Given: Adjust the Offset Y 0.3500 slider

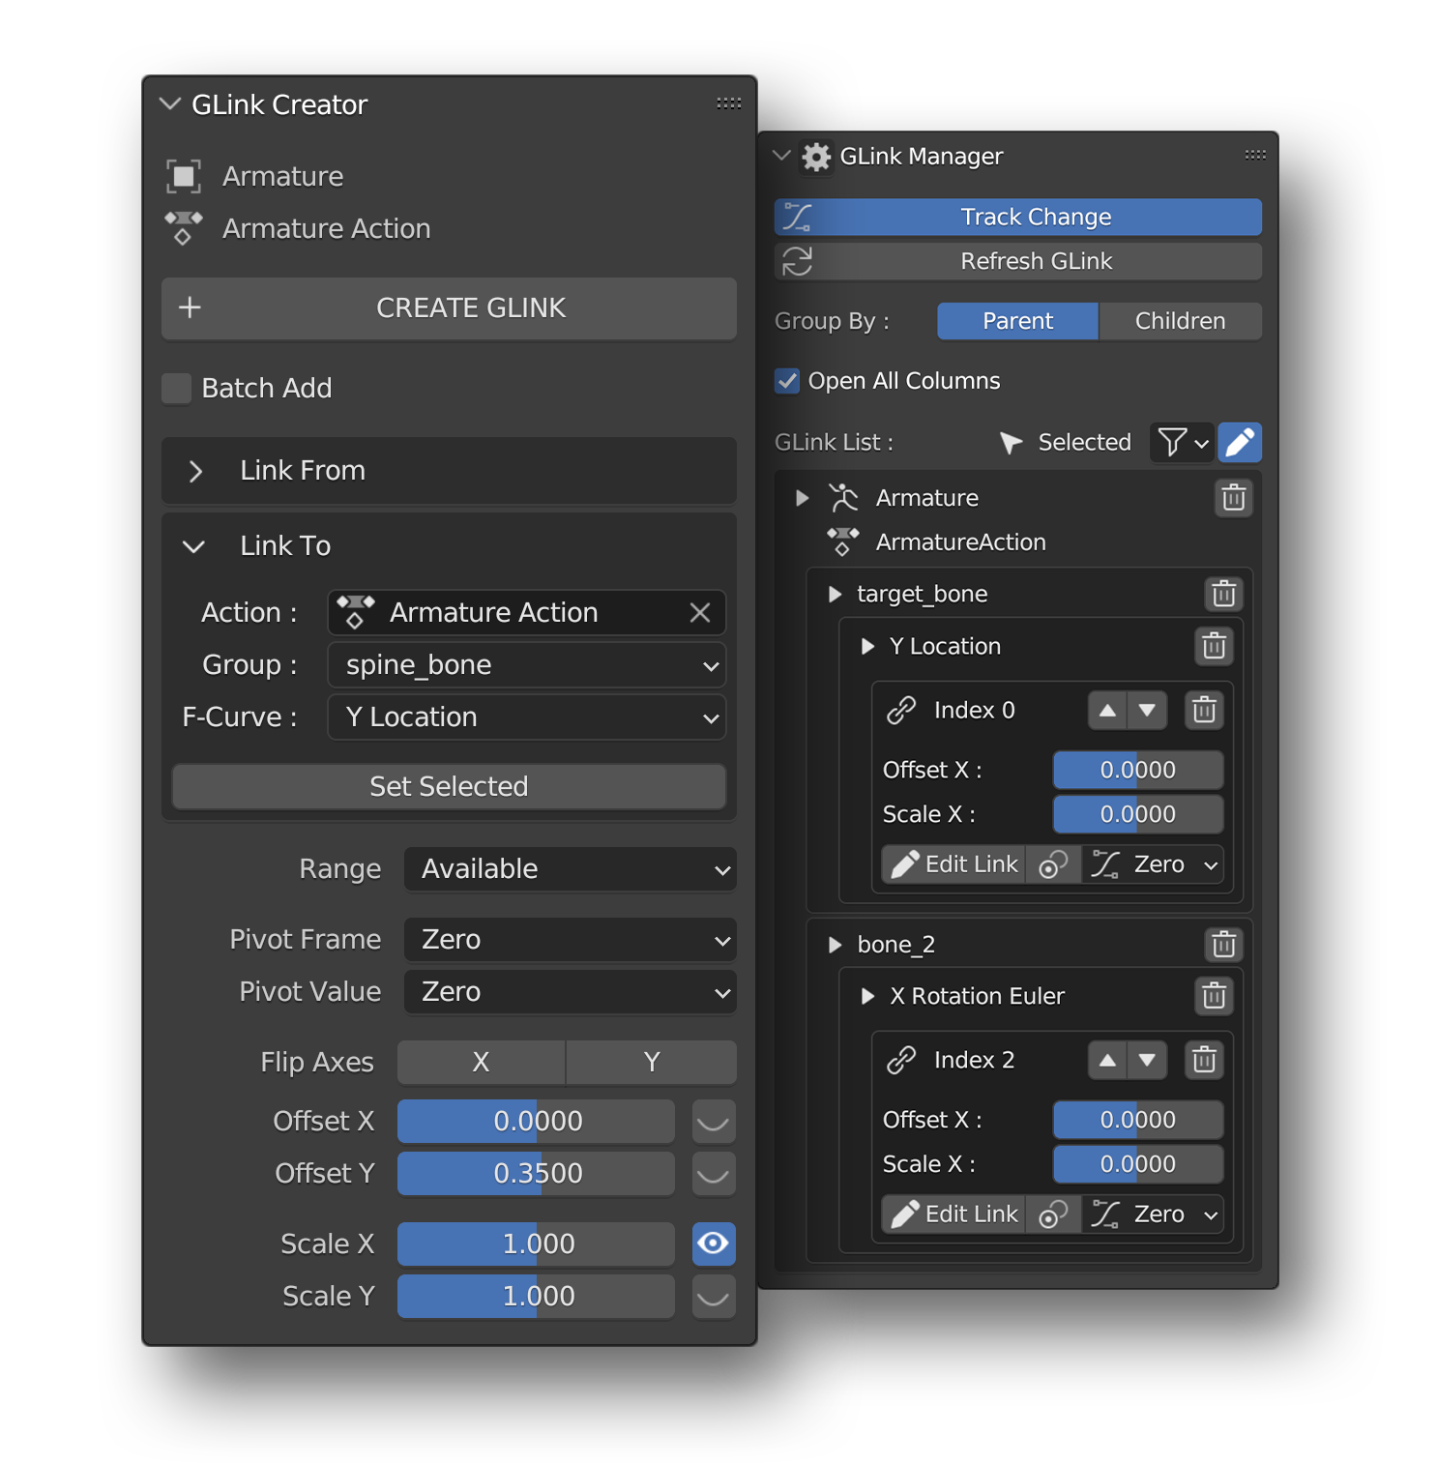Looking at the screenshot, I should coord(537,1174).
